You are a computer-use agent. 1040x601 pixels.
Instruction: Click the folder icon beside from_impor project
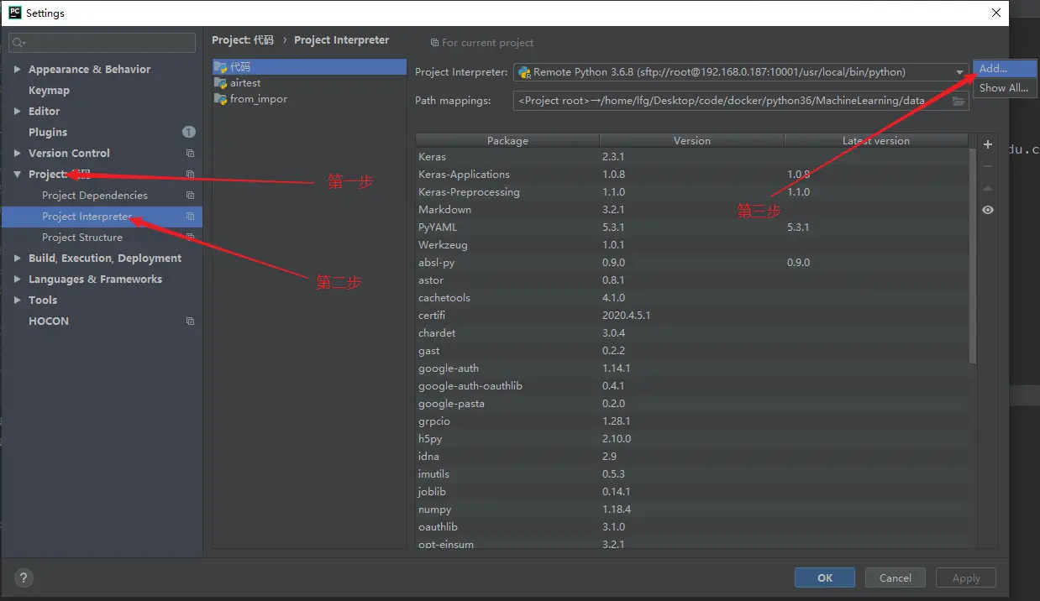click(x=221, y=99)
